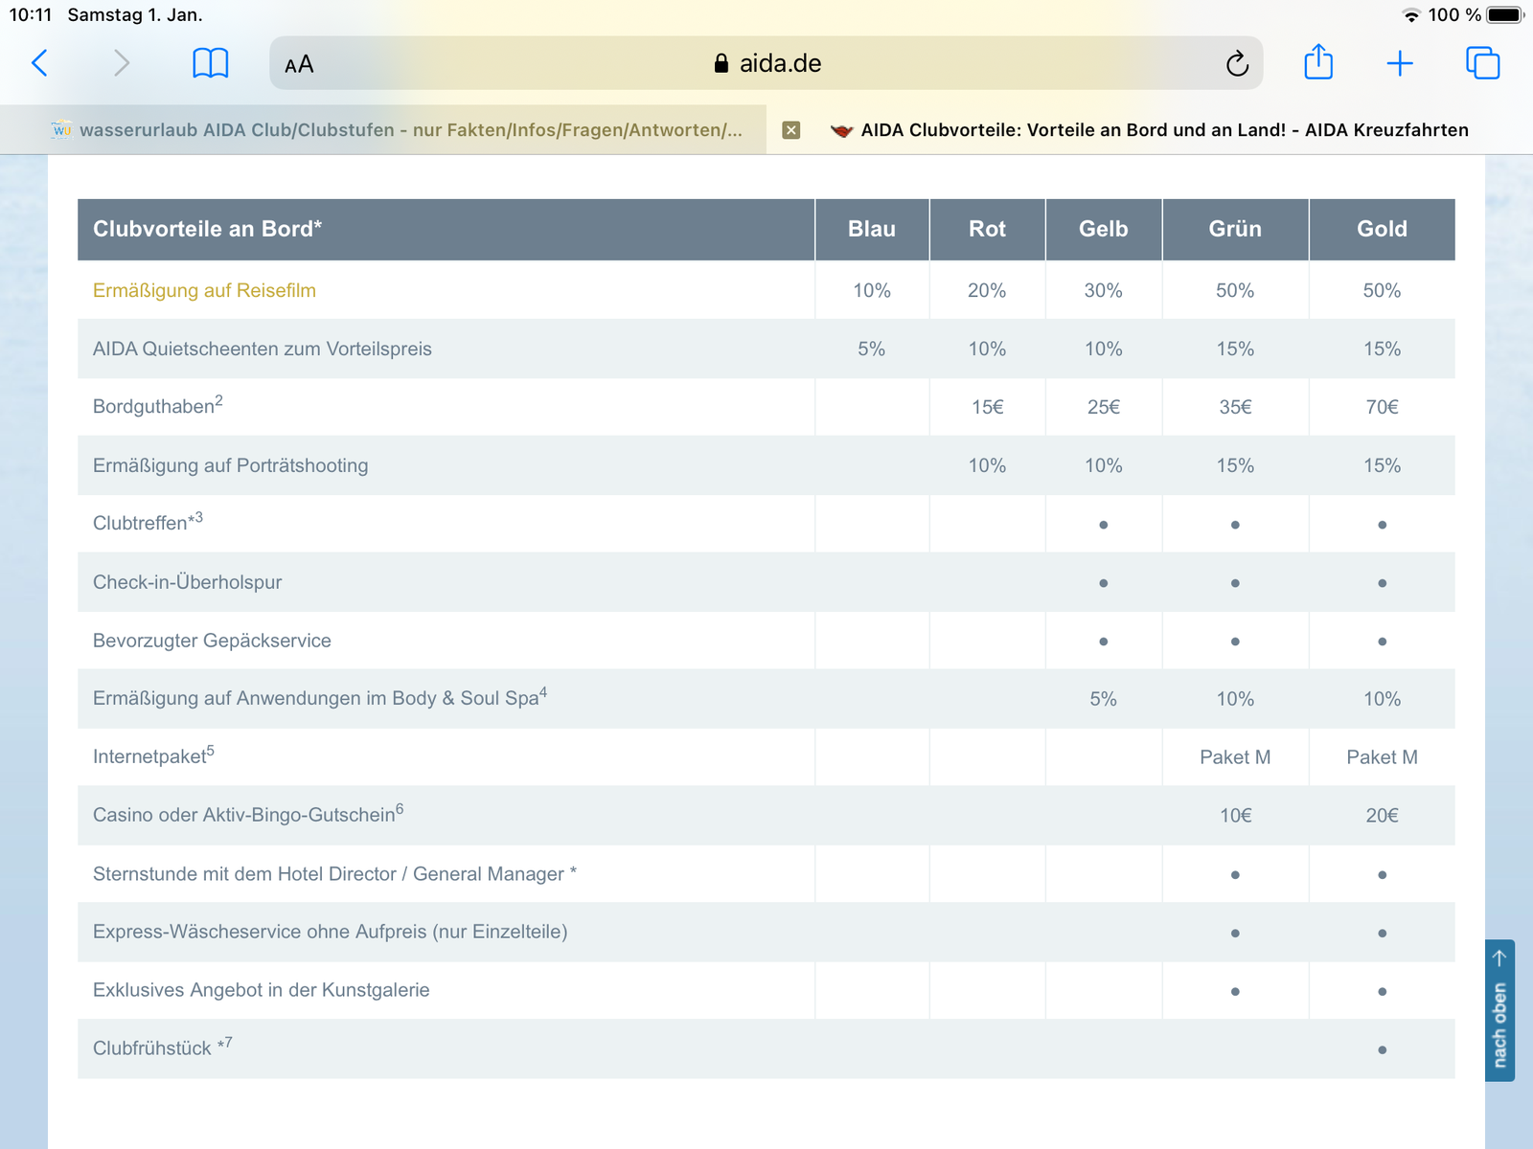Click the Blau column header
Screen dimensions: 1533x1149
click(871, 230)
